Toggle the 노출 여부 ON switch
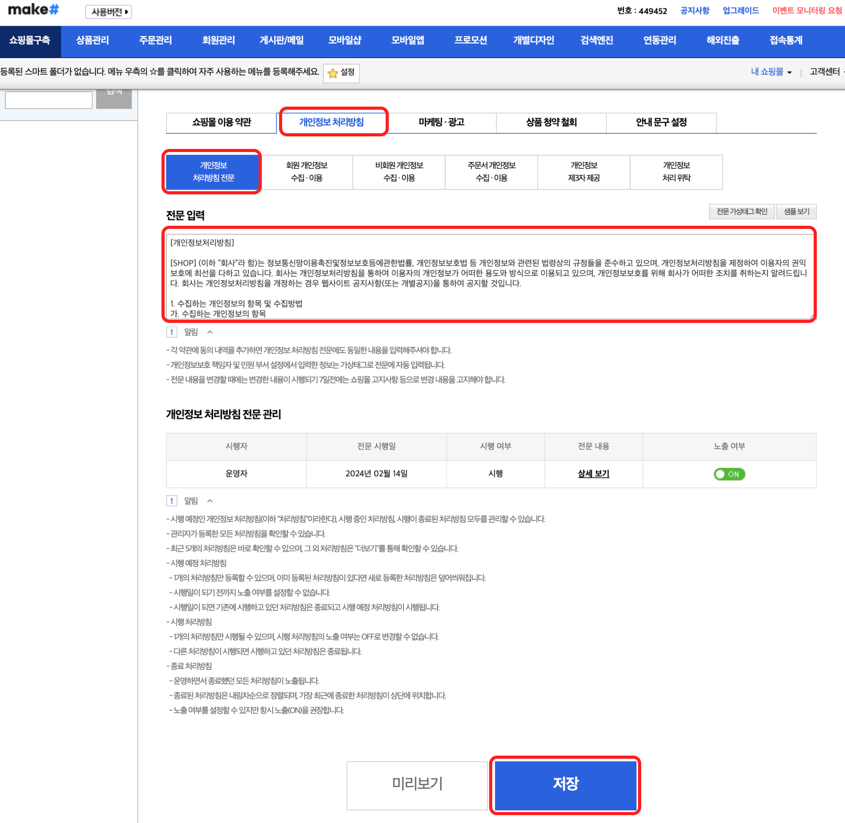Screen dimensions: 845x823 [729, 474]
